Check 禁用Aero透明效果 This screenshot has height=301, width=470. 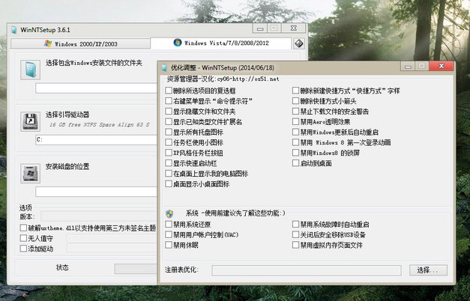[295, 121]
